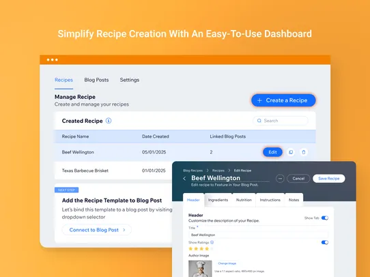Open the Nutrition tab
Screen dimensions: 370x277
point(244,200)
